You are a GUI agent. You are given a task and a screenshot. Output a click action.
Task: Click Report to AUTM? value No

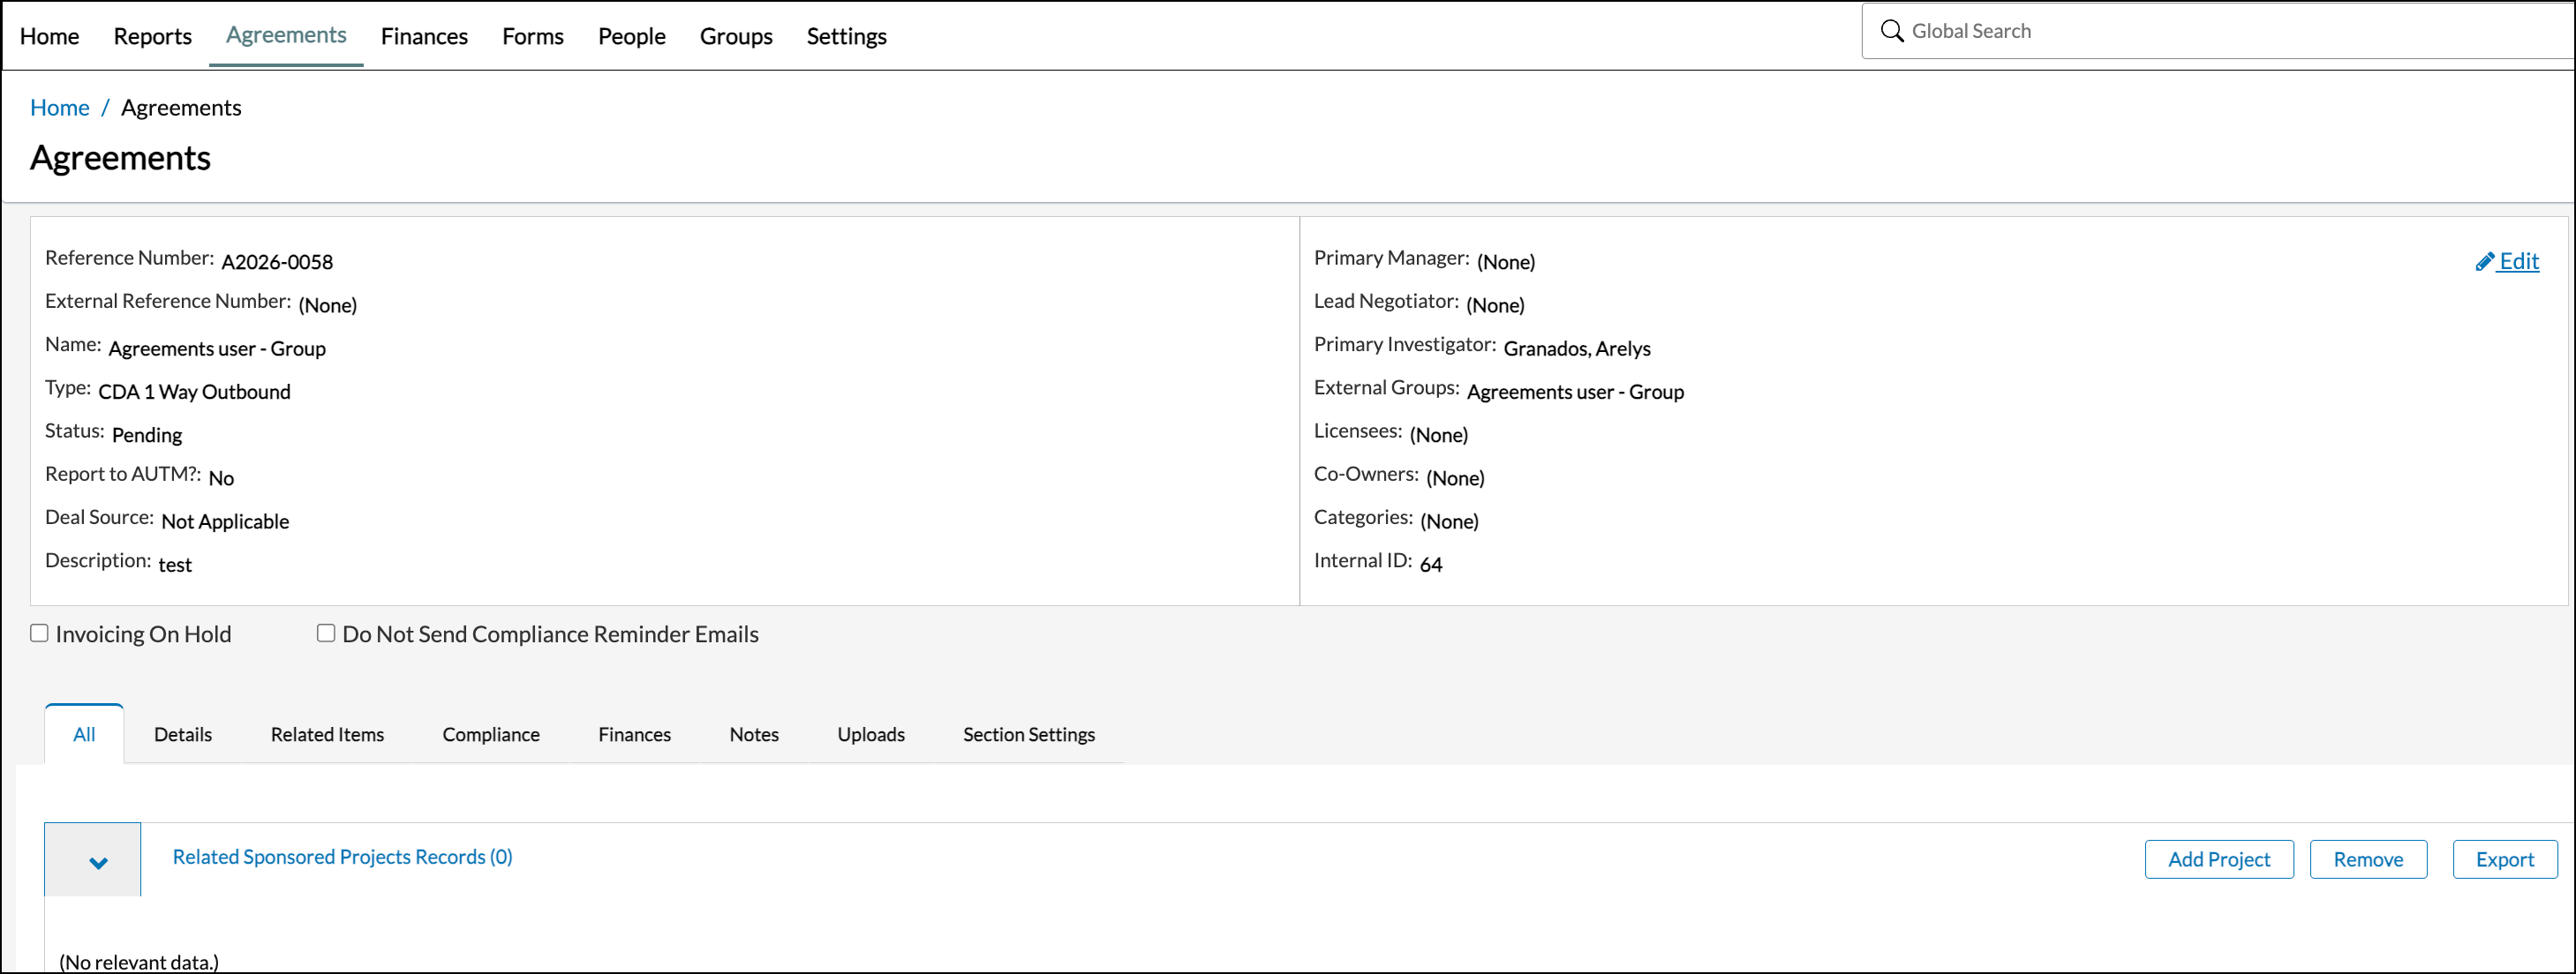click(x=221, y=478)
